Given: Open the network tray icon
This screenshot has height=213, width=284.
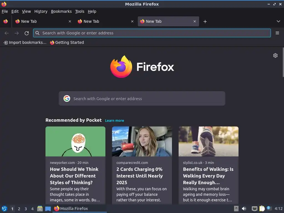Looking at the screenshot, I should 255,209.
